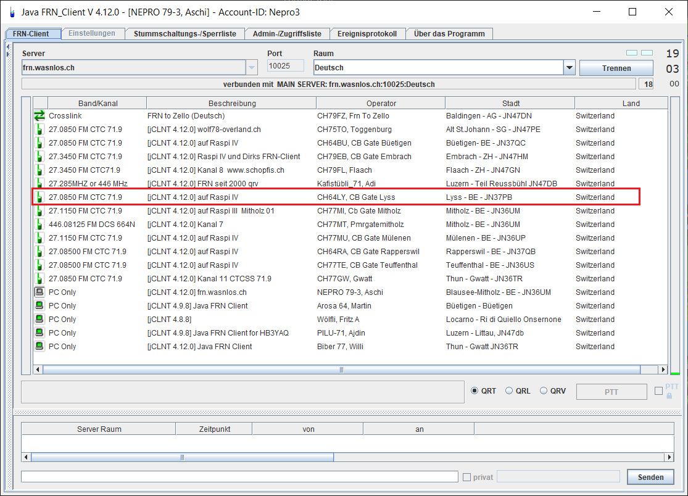Image resolution: width=688 pixels, height=496 pixels.
Task: Click gateway icon for CB Gate Büetigen
Action: pyautogui.click(x=39, y=143)
